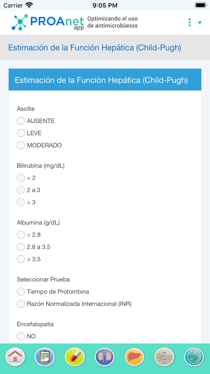
Task: Open the liver function icon
Action: click(135, 357)
